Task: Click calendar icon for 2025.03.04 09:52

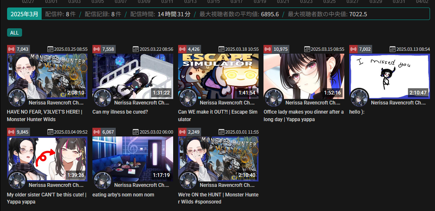Action: pyautogui.click(x=50, y=132)
